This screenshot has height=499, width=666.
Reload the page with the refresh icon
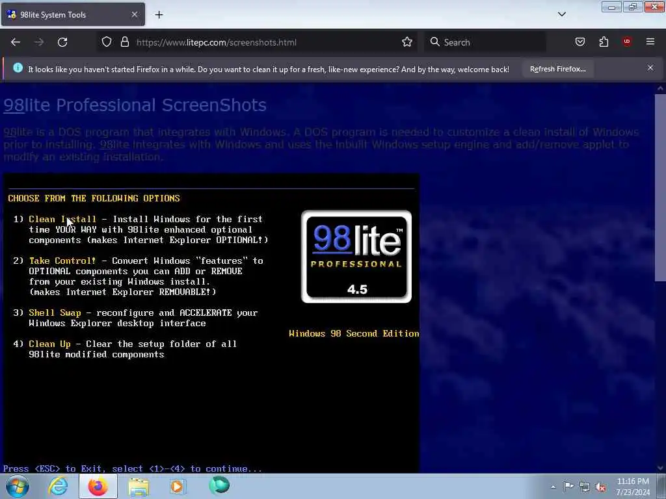(62, 42)
